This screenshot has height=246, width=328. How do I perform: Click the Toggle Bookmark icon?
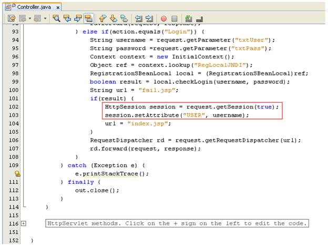(124, 18)
